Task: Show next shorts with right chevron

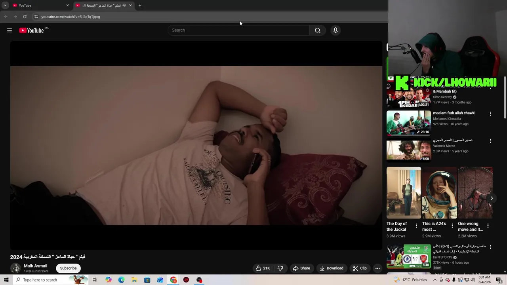Action: click(x=491, y=198)
